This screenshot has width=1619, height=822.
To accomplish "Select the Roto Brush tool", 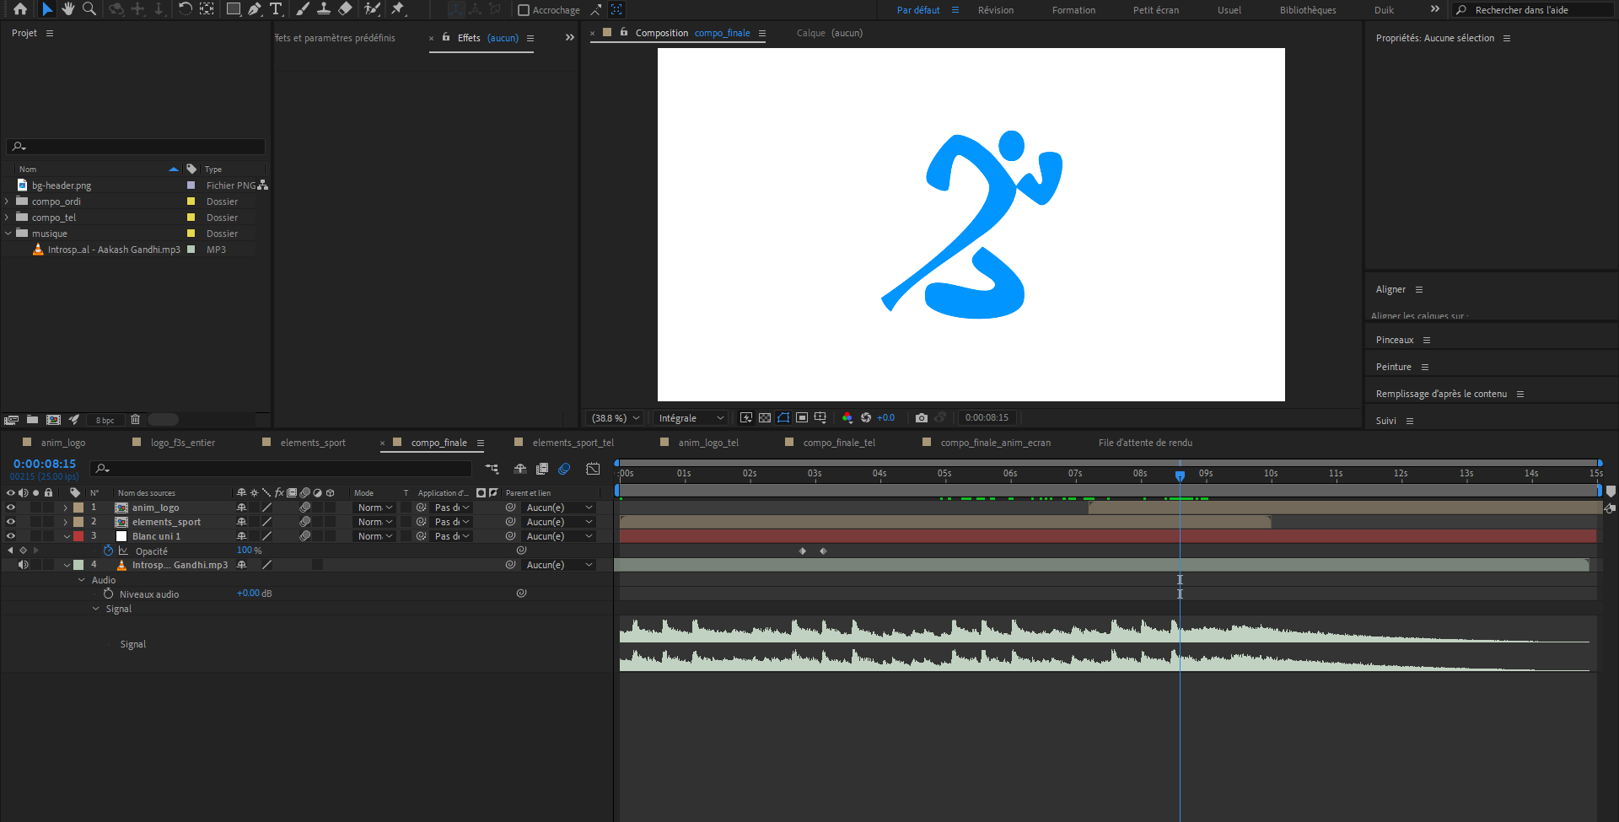I will (372, 9).
